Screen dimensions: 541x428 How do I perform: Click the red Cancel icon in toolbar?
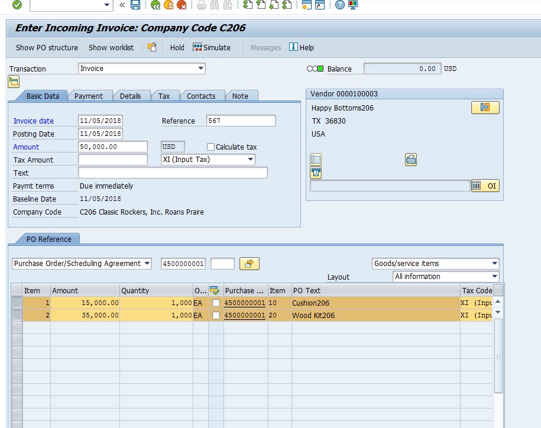coord(182,5)
